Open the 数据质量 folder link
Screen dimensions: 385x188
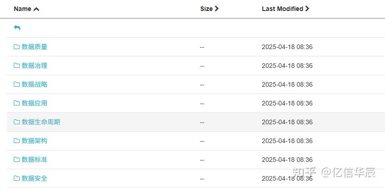[34, 47]
